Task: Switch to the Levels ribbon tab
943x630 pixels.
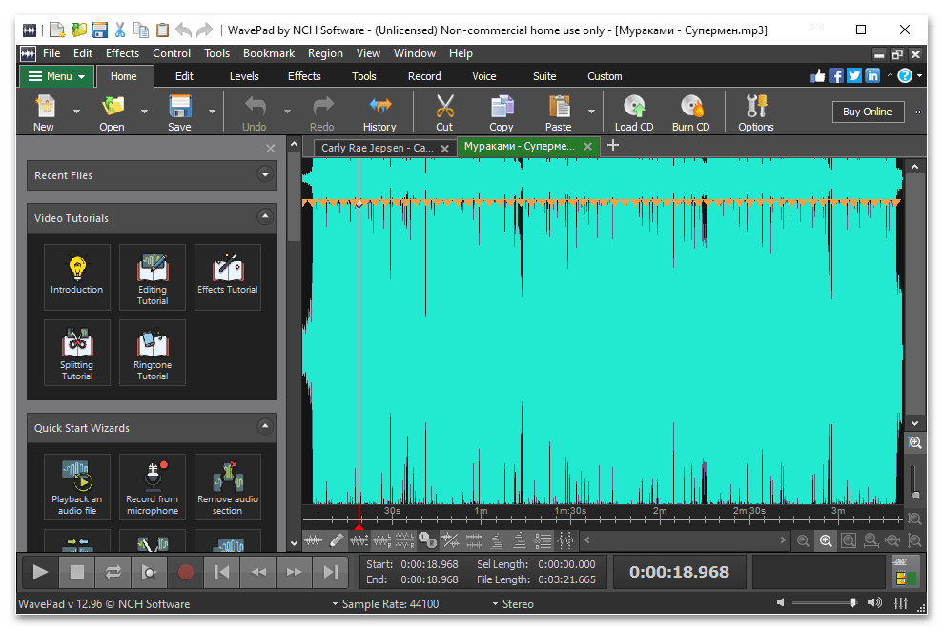Action: (244, 76)
